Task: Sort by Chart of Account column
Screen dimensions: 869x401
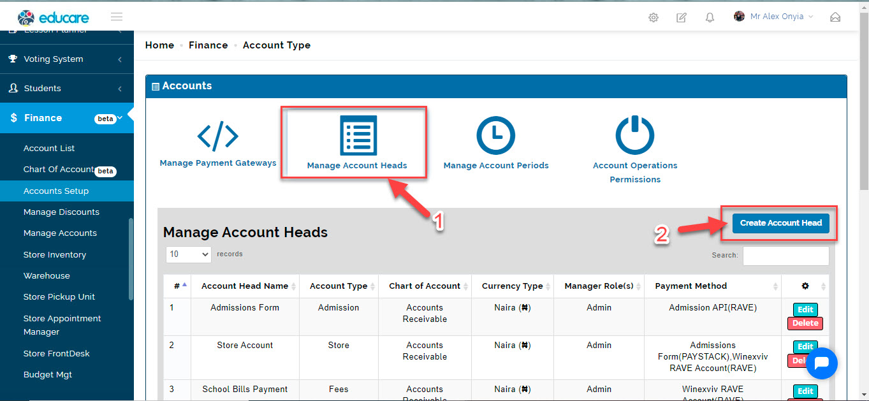Action: [x=425, y=286]
